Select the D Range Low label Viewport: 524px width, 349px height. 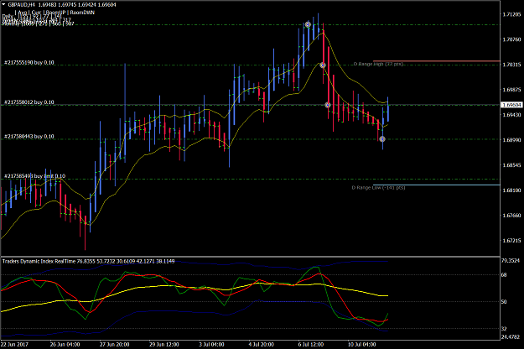(378, 188)
